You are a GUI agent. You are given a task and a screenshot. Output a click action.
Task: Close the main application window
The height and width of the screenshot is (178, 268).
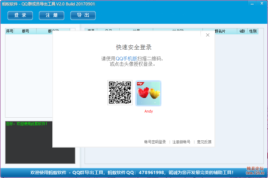click(x=262, y=3)
